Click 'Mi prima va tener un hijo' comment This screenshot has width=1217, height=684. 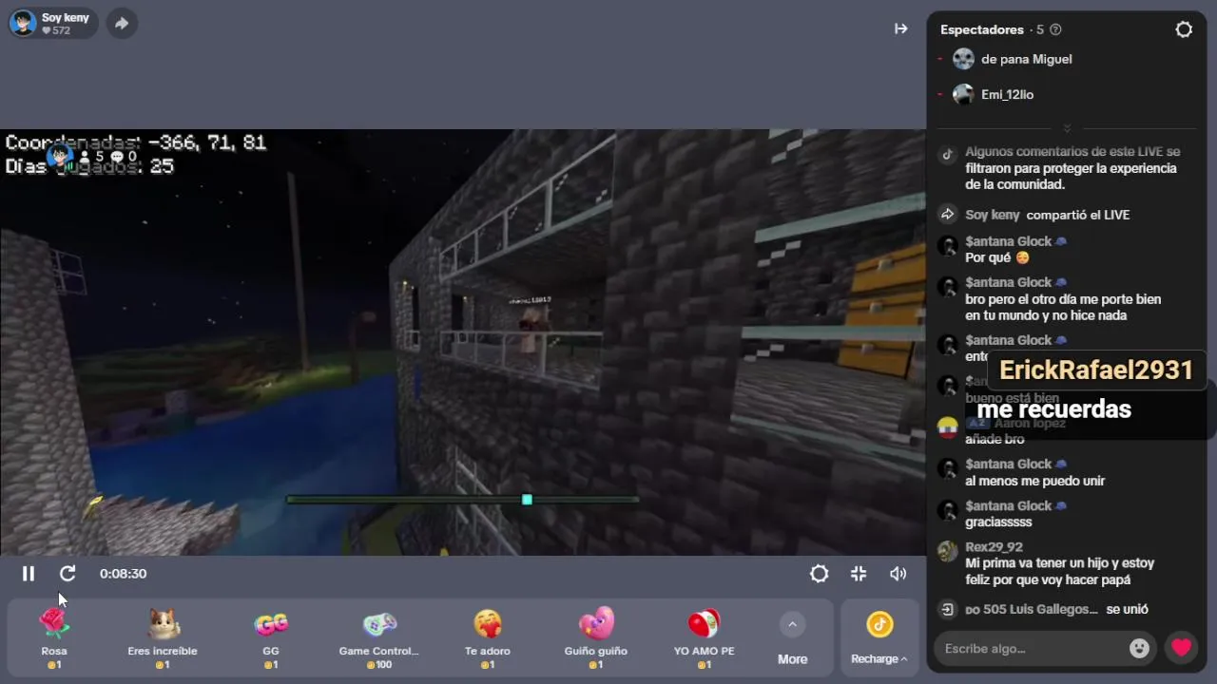[1060, 572]
